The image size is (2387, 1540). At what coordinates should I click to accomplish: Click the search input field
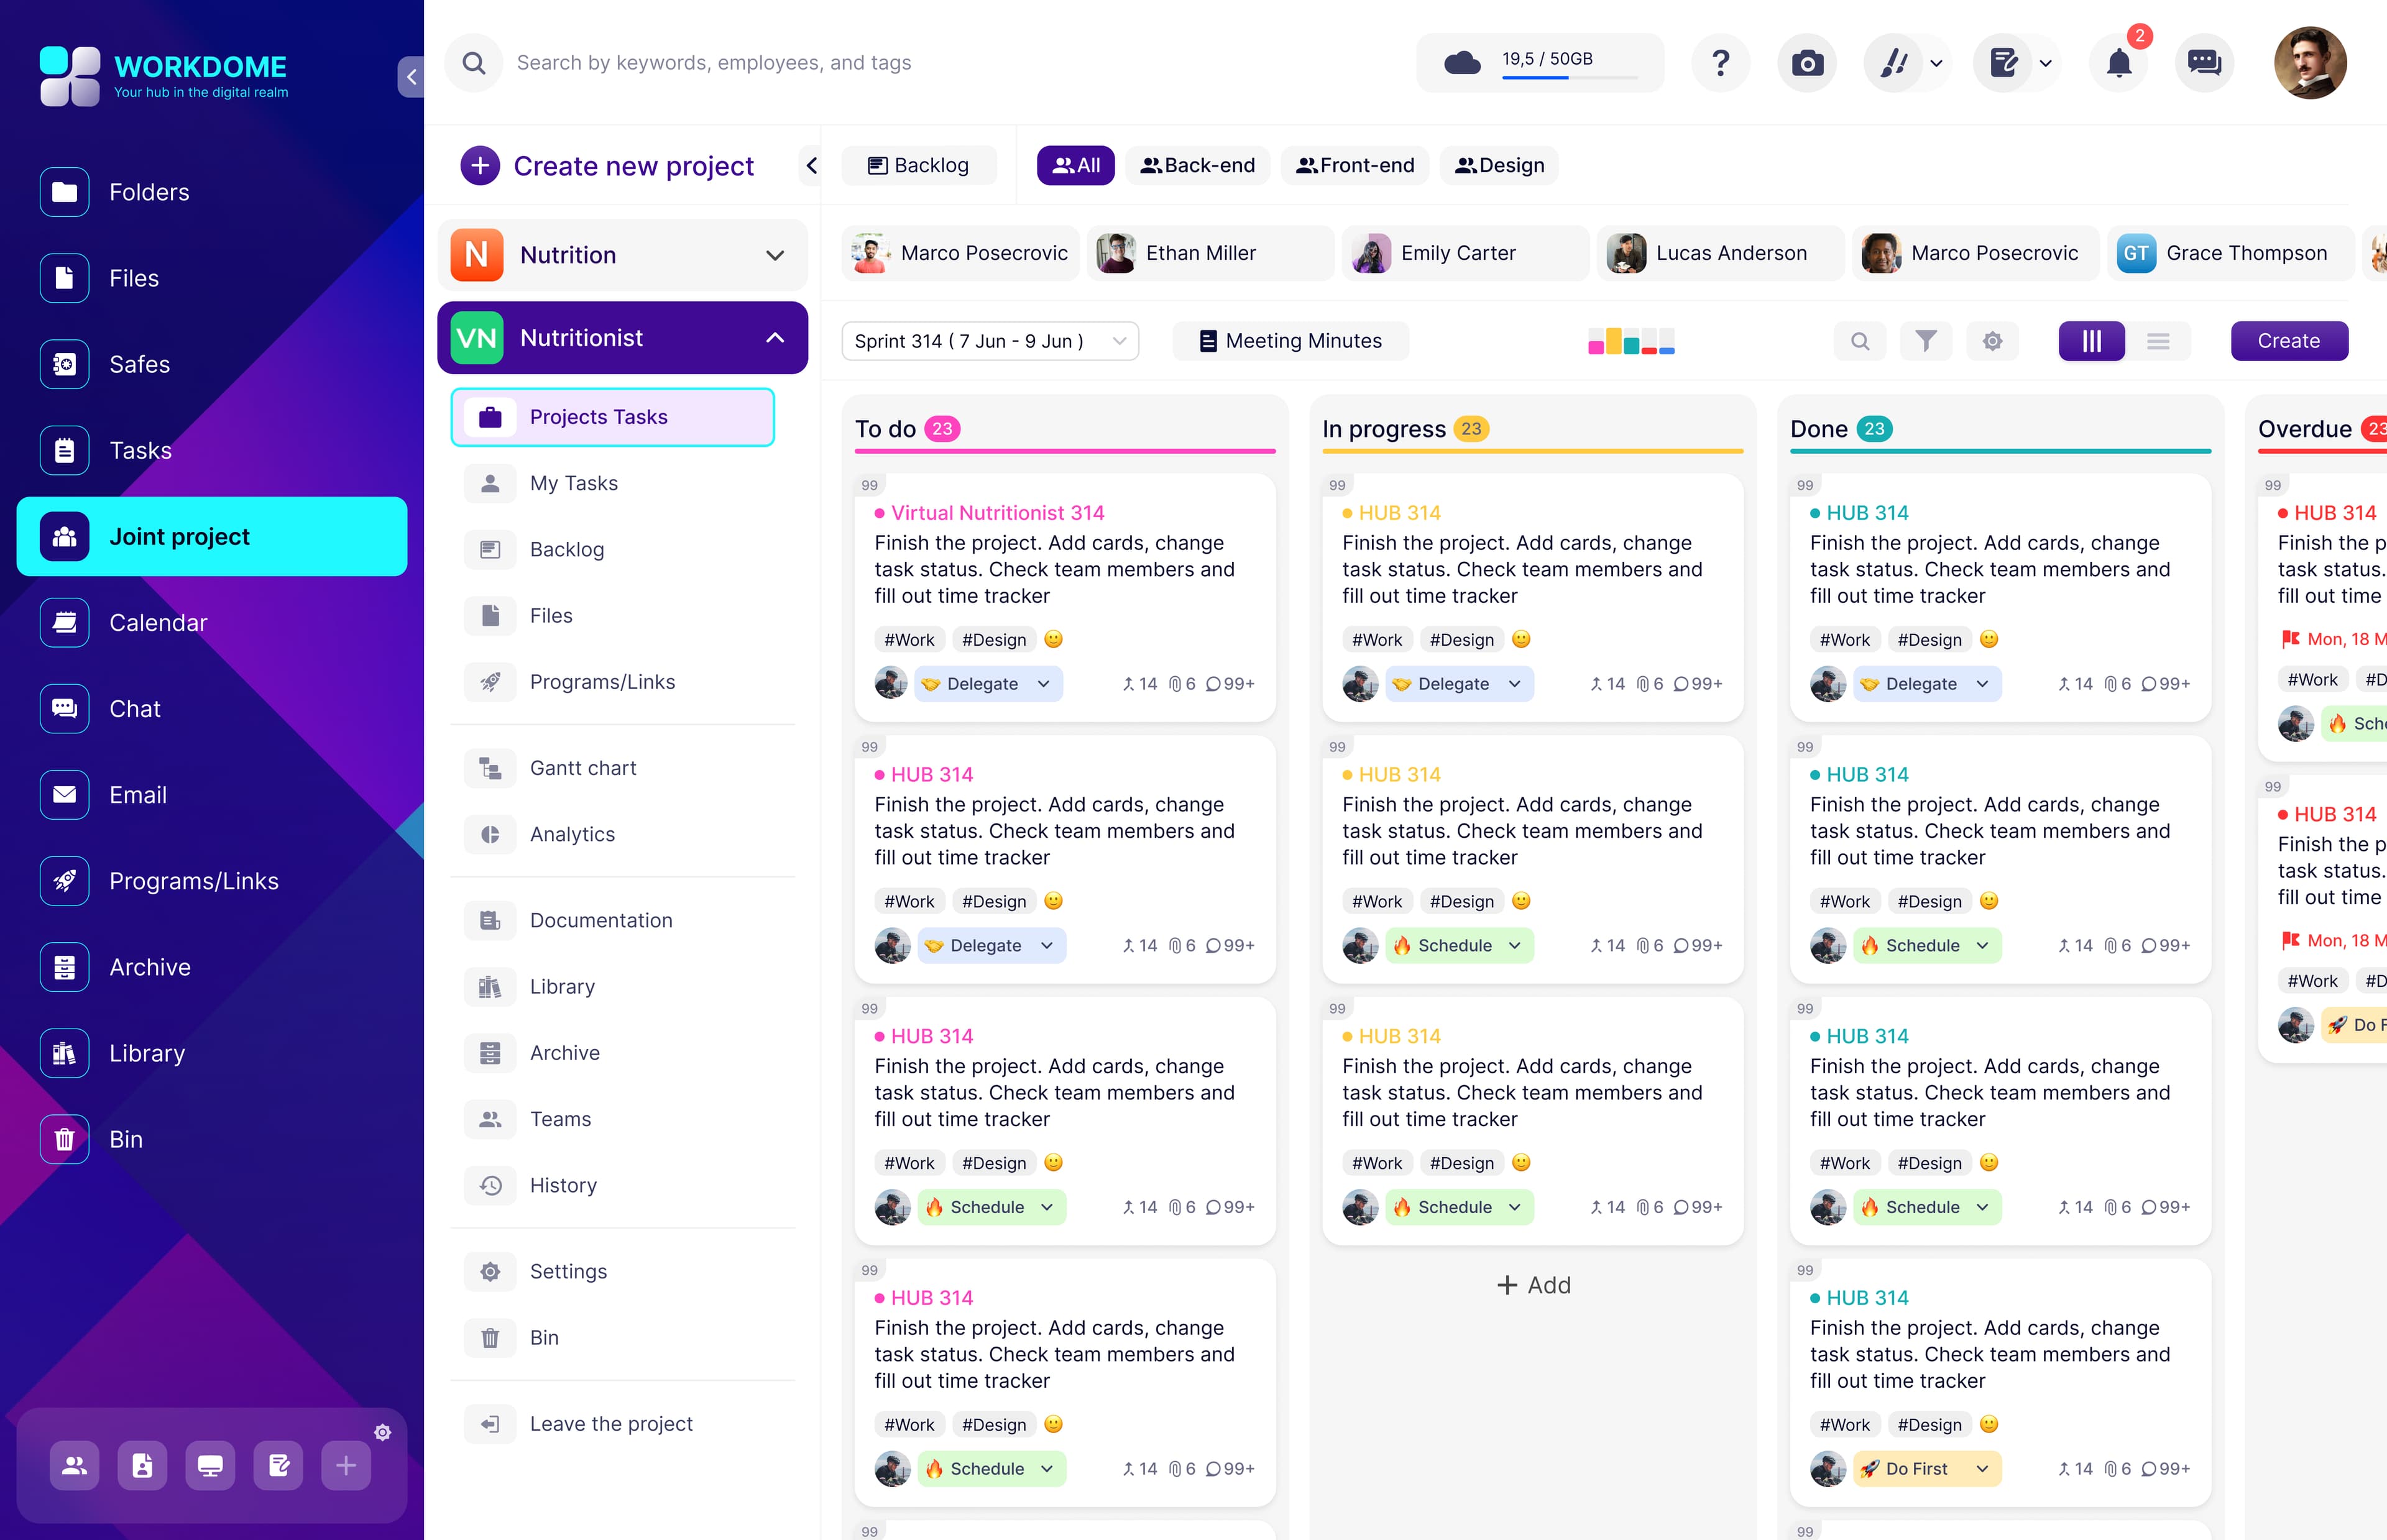tap(713, 63)
